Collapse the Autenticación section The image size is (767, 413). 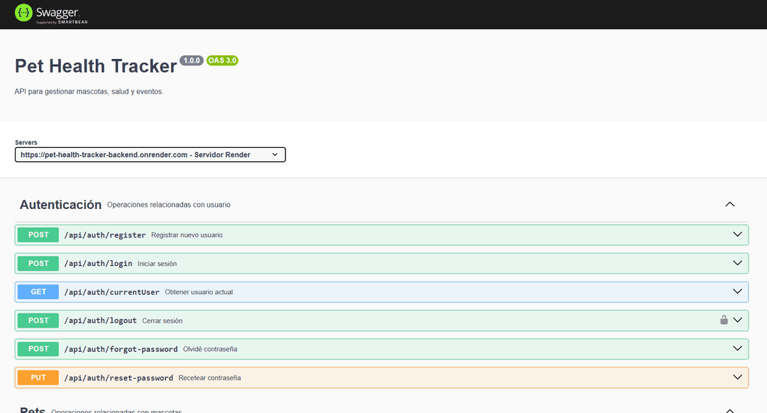pos(729,204)
